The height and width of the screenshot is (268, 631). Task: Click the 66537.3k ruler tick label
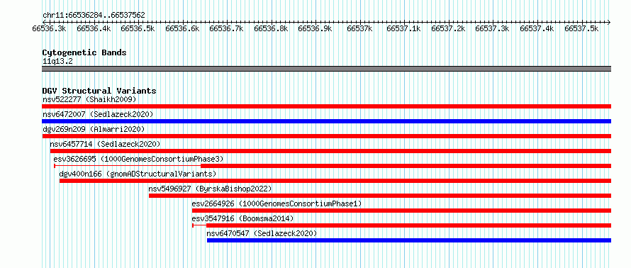click(493, 29)
